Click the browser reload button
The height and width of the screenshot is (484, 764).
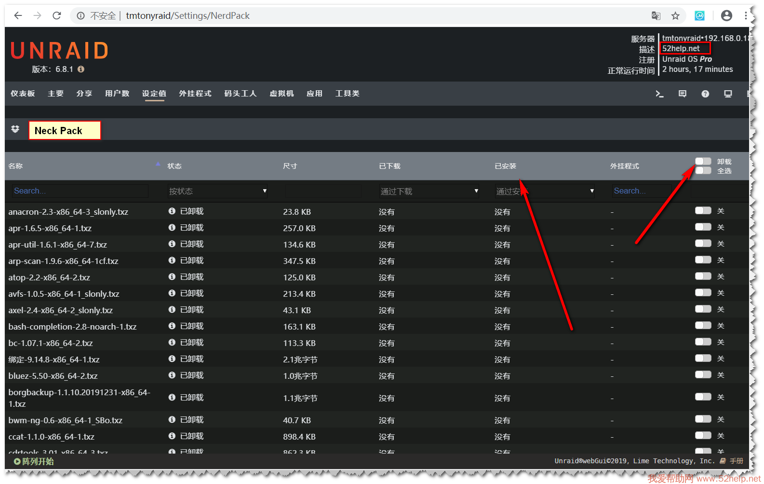[57, 16]
